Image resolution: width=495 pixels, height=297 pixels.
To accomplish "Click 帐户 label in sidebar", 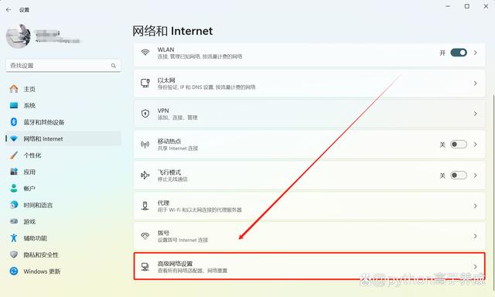I will [29, 189].
